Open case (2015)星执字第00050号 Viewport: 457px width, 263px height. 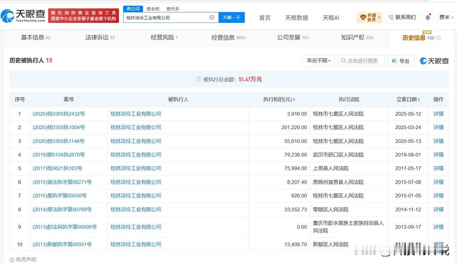click(59, 195)
